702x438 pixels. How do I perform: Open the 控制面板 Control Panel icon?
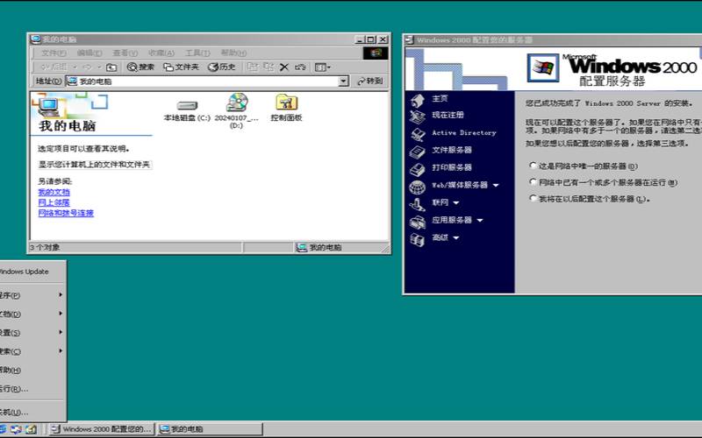point(287,102)
